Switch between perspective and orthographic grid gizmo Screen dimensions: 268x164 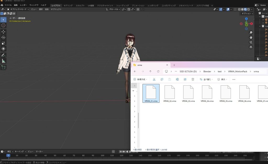click(251, 47)
